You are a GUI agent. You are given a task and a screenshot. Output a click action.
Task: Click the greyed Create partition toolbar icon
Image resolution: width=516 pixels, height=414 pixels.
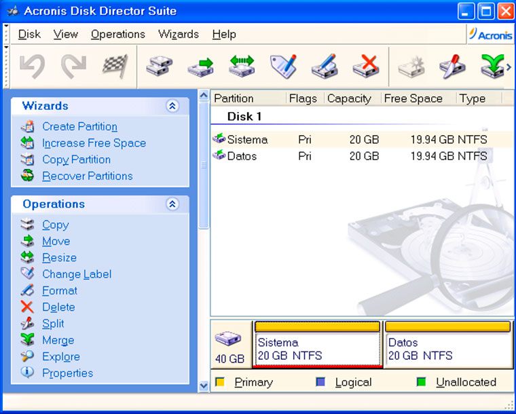[411, 67]
